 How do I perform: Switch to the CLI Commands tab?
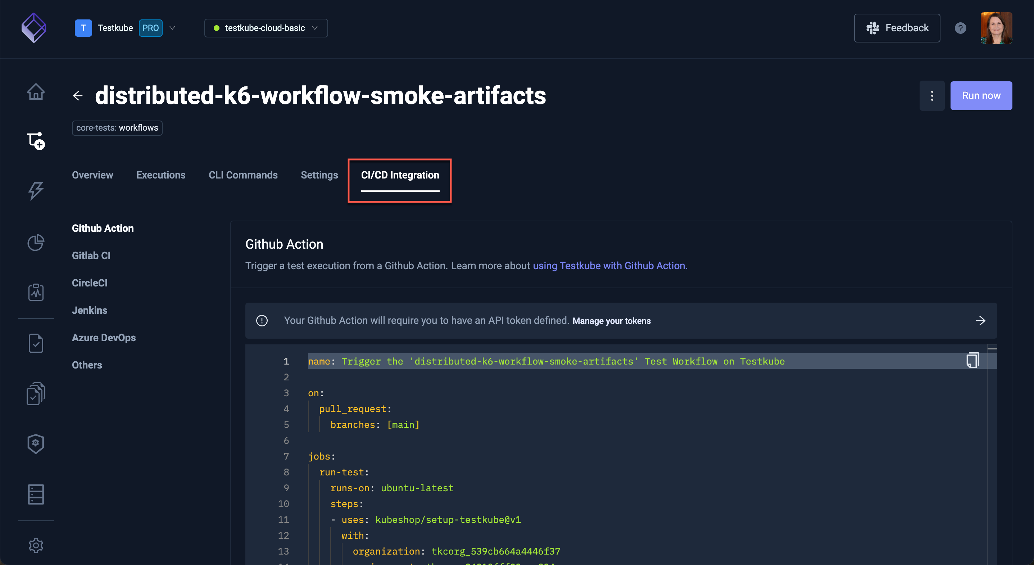pyautogui.click(x=243, y=175)
